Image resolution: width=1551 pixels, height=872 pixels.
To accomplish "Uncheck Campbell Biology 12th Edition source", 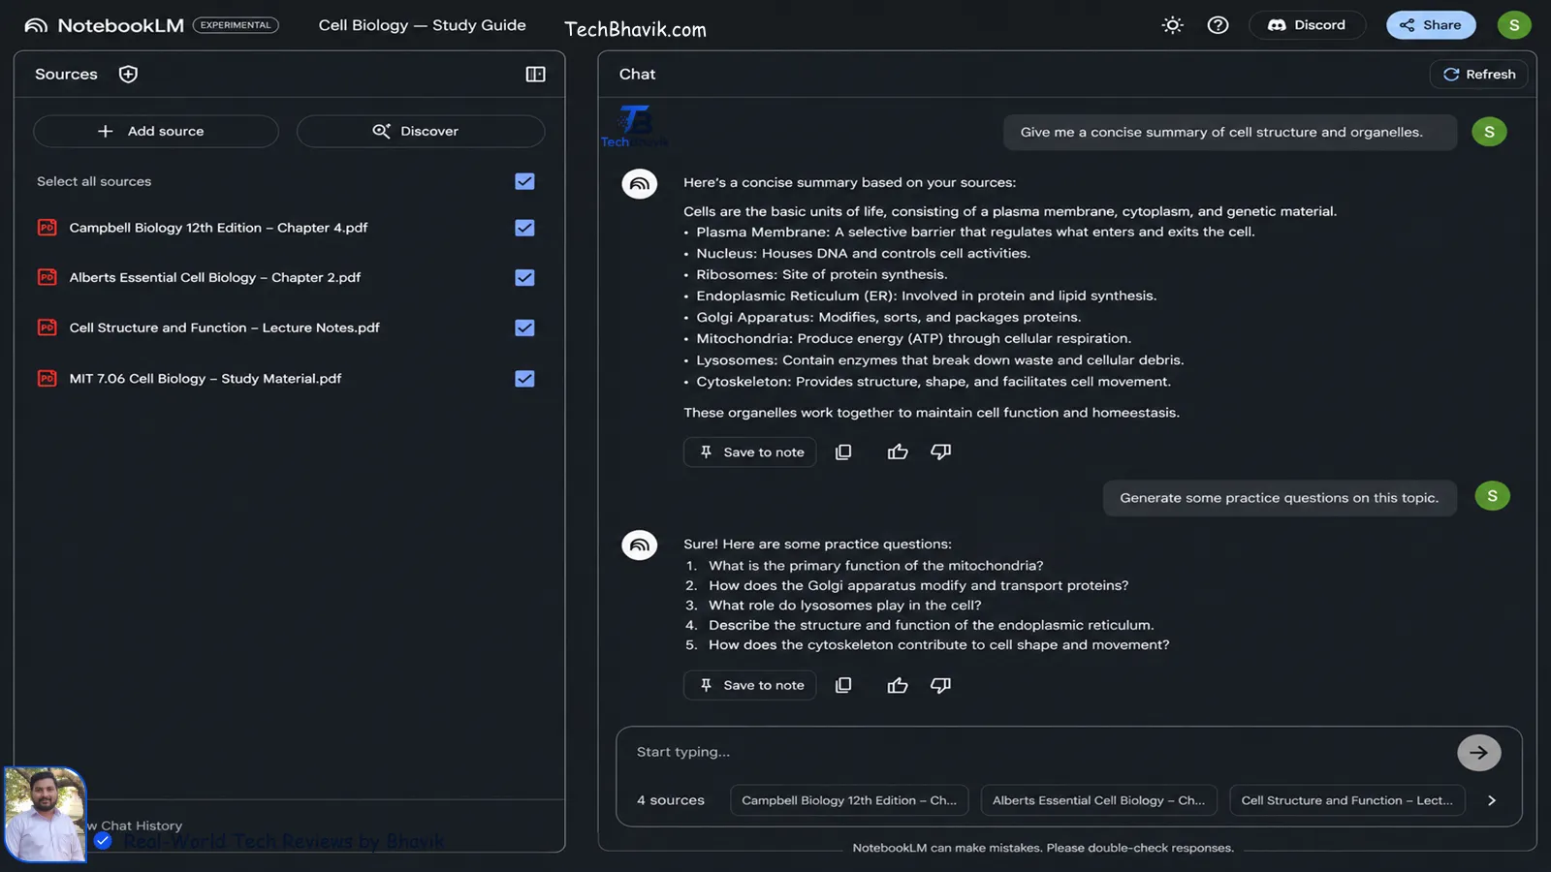I will [x=524, y=228].
